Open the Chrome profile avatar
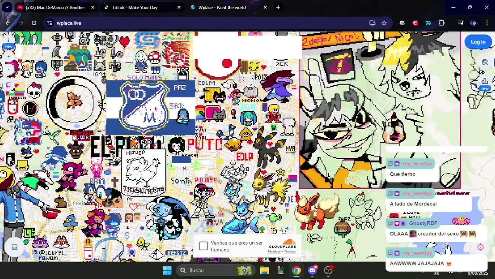Screen dimensions: 495x279 pos(474,23)
